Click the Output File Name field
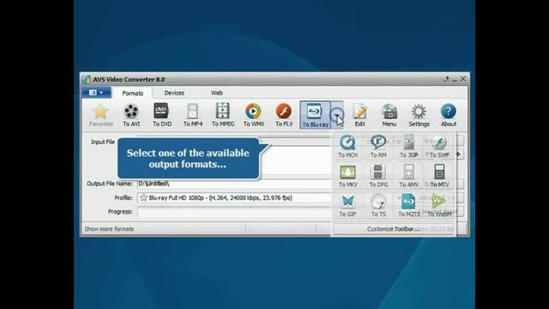The image size is (549, 309). tap(234, 184)
